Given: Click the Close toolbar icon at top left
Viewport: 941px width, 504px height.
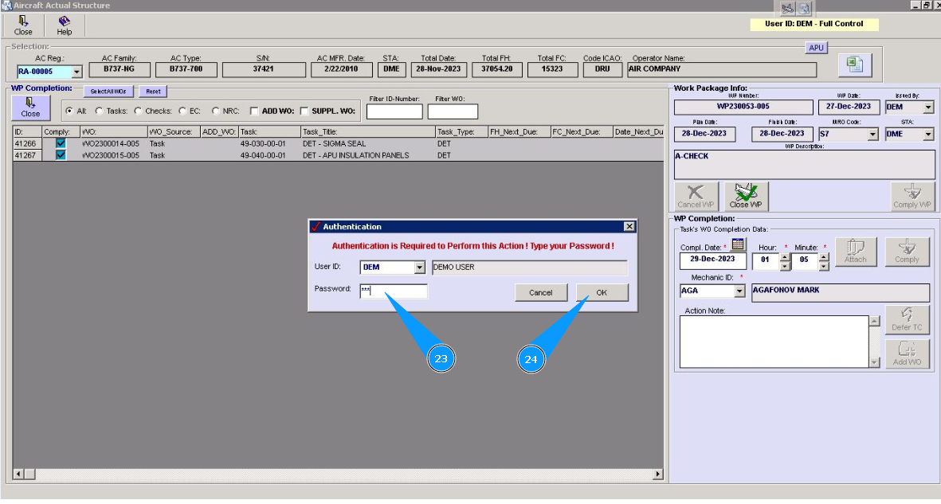Looking at the screenshot, I should pos(23,25).
